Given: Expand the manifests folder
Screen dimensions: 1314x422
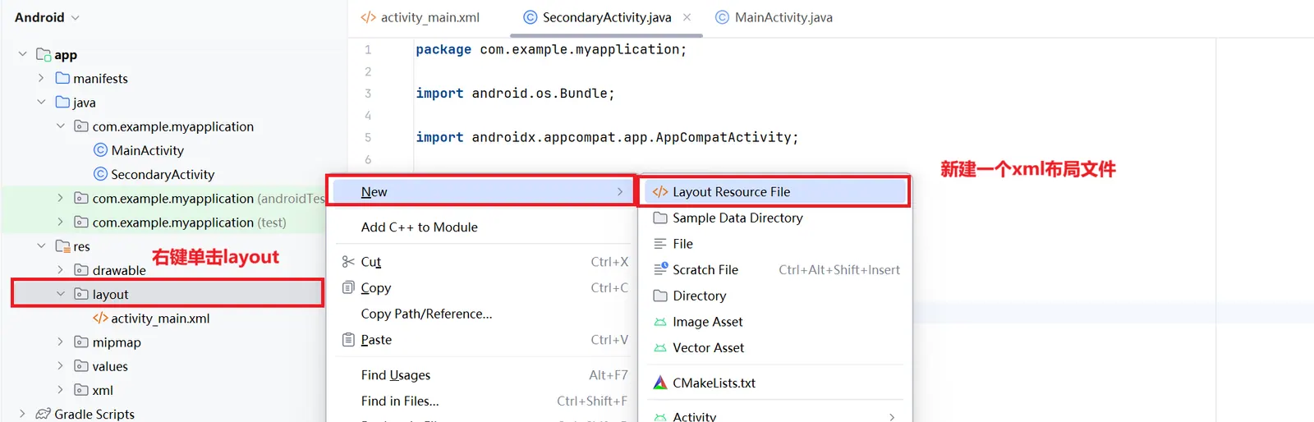Looking at the screenshot, I should 41,79.
